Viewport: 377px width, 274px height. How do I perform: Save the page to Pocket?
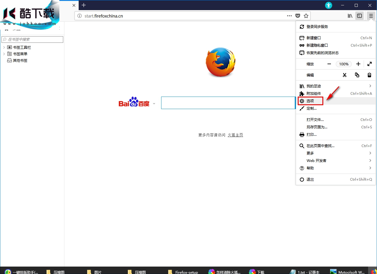298,16
